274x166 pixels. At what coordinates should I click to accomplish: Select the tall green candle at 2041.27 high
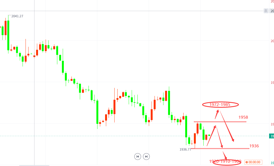point(8,34)
